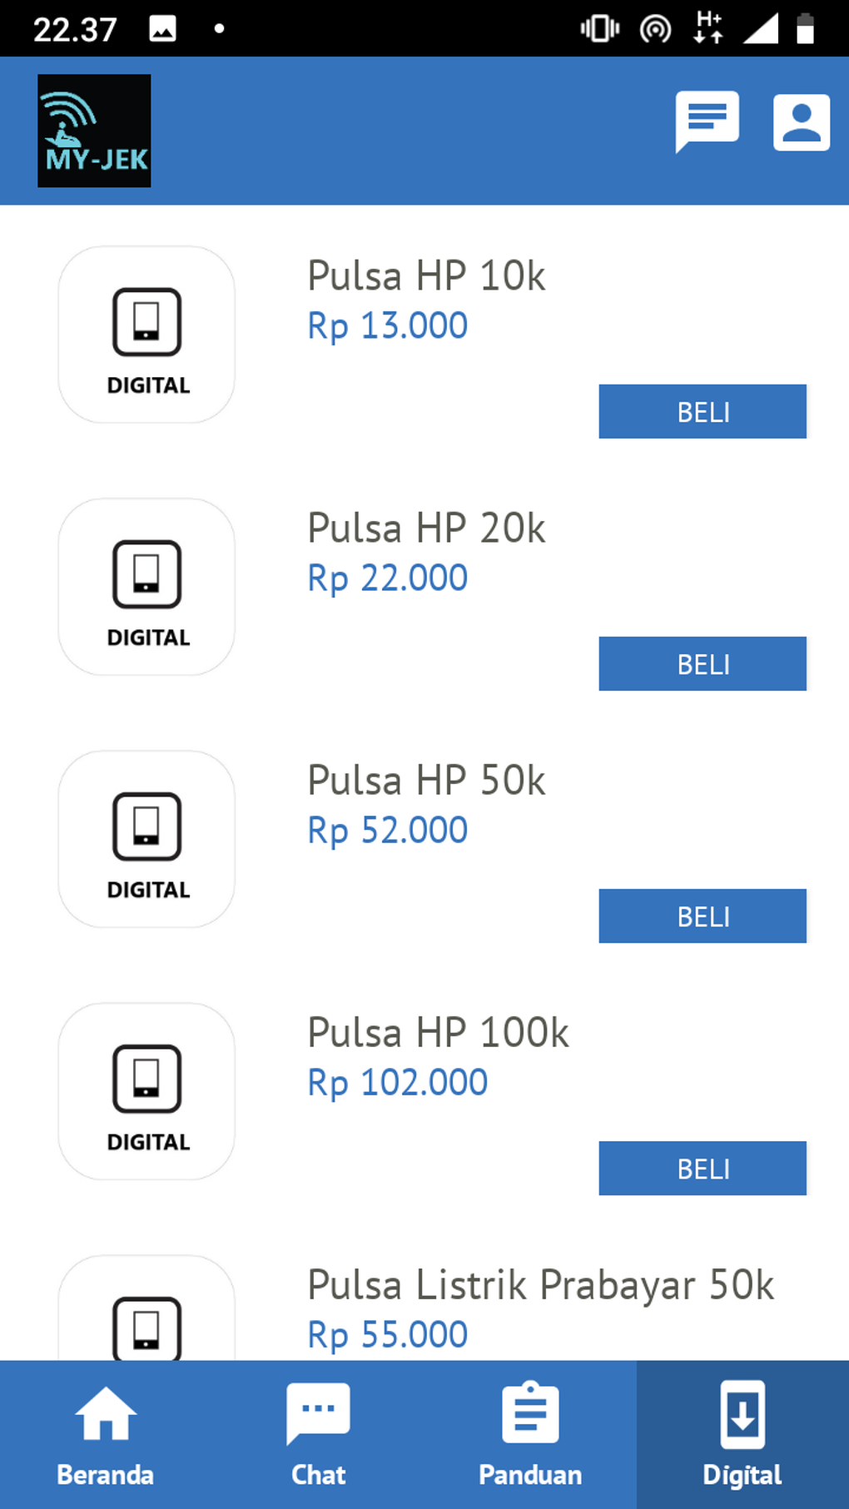This screenshot has height=1509, width=849.
Task: Open Pulsa Listrik Prabayar 50k item
Action: [x=540, y=1285]
